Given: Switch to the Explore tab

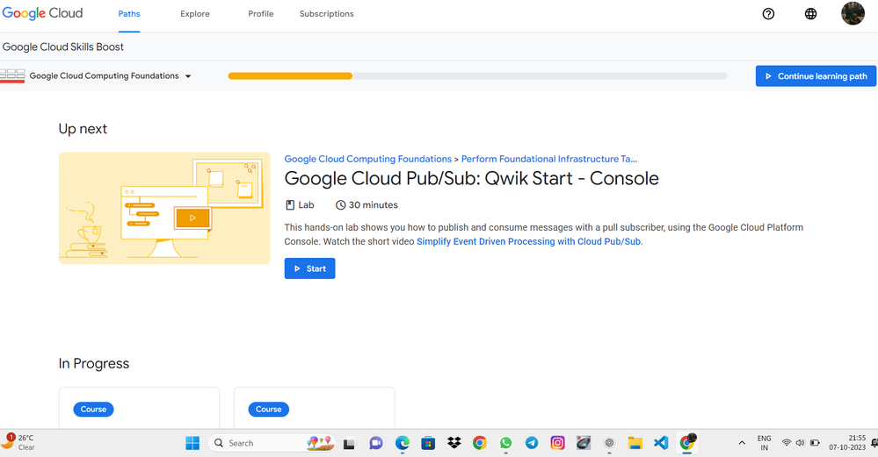Looking at the screenshot, I should tap(195, 14).
